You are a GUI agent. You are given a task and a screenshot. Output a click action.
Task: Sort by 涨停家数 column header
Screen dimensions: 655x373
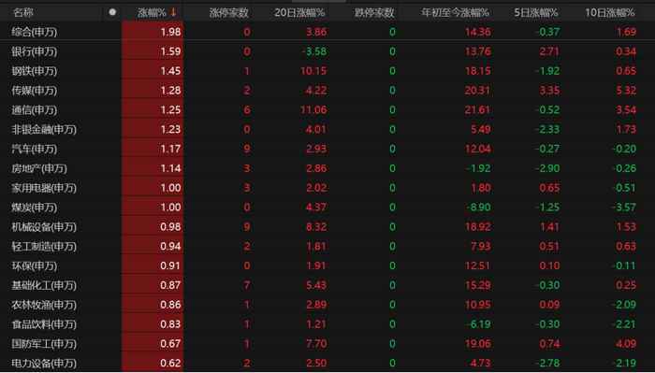[x=229, y=13]
